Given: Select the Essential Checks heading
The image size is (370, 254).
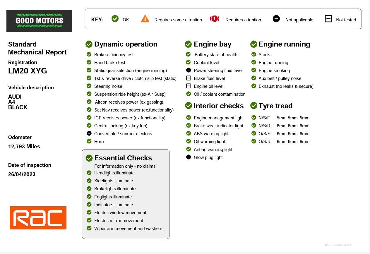Looking at the screenshot, I should point(123,158).
